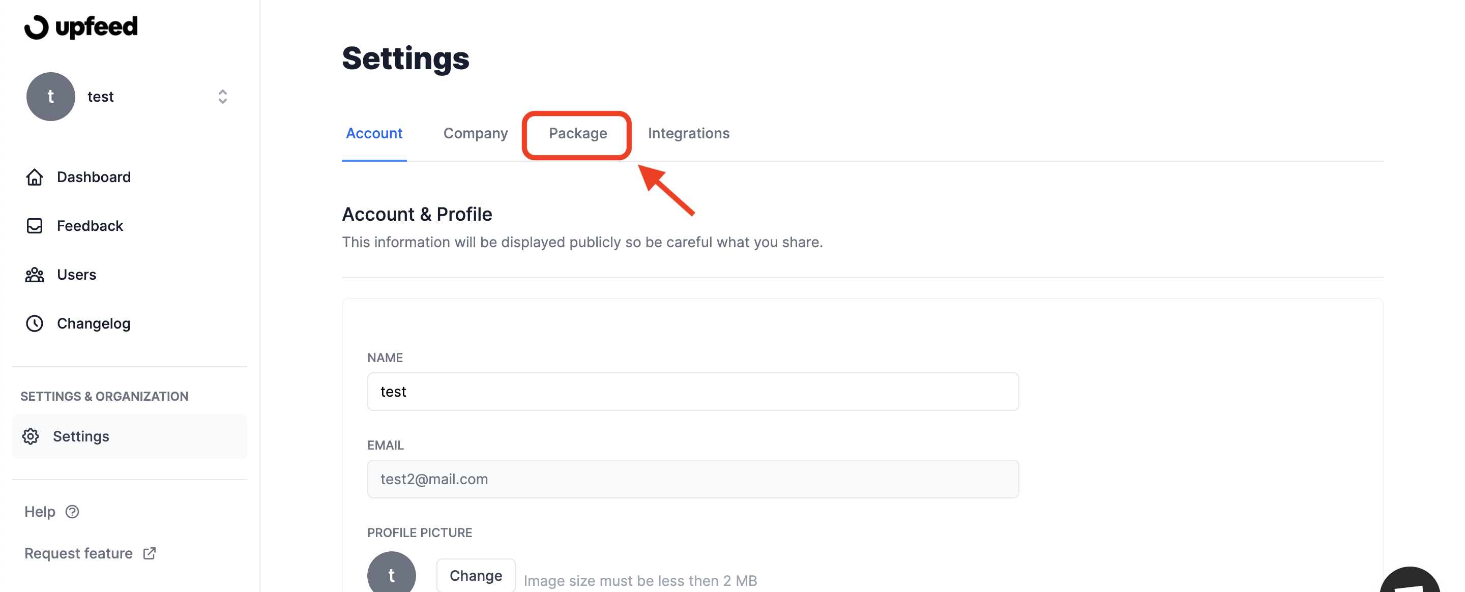The image size is (1465, 592).
Task: Click the Settings gear icon in sidebar
Action: pos(32,435)
